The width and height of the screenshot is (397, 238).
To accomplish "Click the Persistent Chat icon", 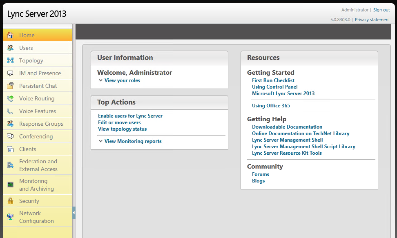I will pyautogui.click(x=10, y=86).
